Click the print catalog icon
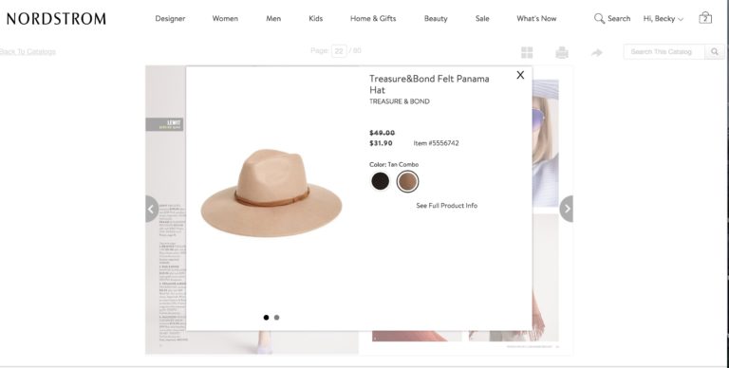This screenshot has height=368, width=729. click(562, 52)
